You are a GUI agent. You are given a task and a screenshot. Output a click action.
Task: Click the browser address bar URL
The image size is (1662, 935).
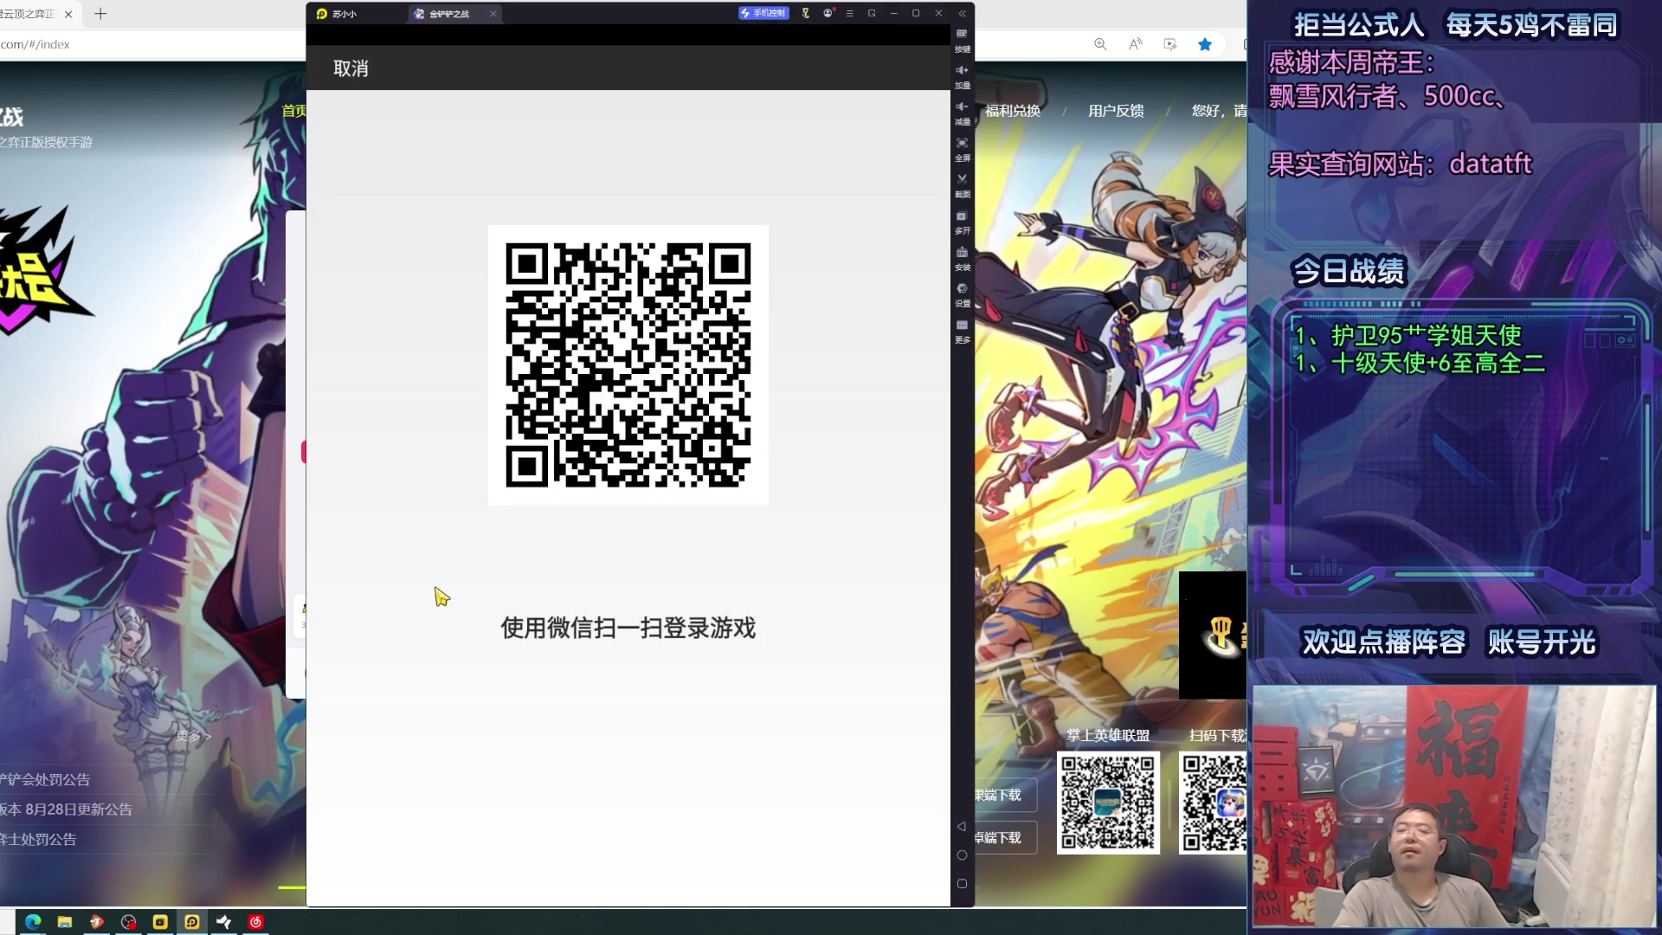click(x=35, y=44)
